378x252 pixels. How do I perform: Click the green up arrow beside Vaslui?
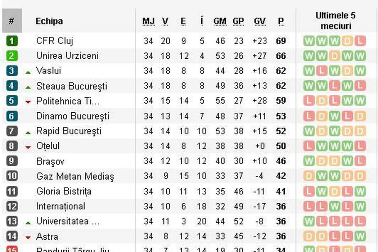coord(28,72)
